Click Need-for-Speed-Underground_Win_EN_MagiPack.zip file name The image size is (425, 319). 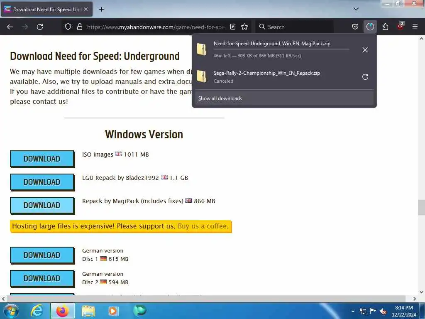(x=272, y=43)
